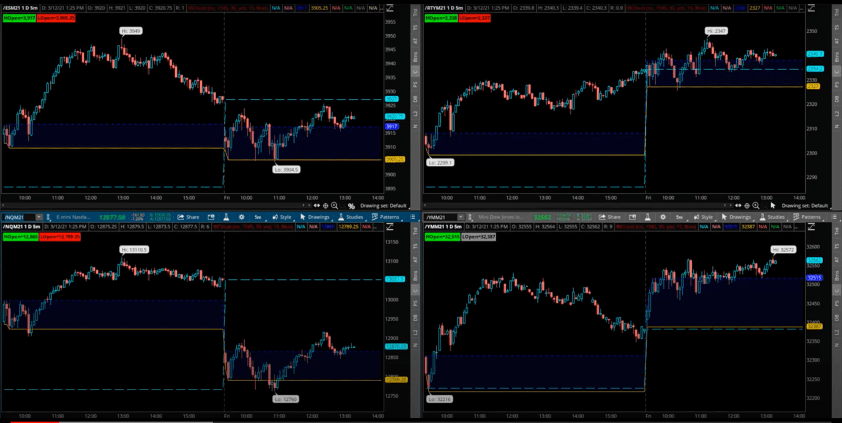This screenshot has height=423, width=842.
Task: Click the flask icon in /YMM21 toolbar
Action: point(647,217)
